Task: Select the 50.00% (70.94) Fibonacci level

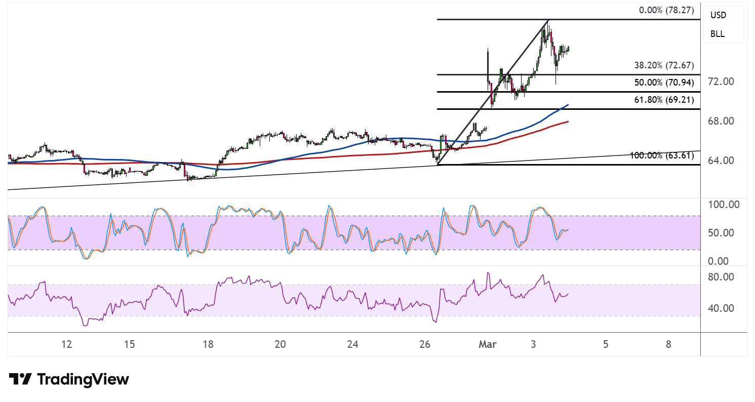Action: tap(664, 83)
